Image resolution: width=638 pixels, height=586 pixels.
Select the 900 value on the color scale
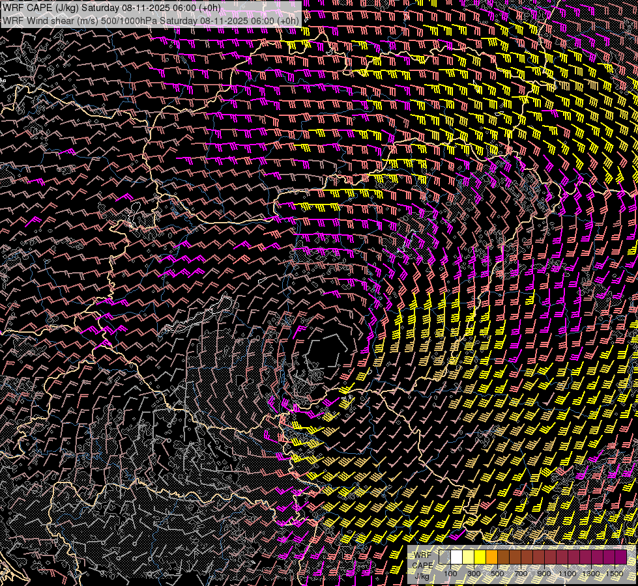(544, 574)
